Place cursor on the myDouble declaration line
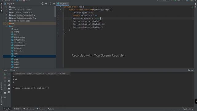The image size is (197, 111). pyautogui.click(x=86, y=15)
